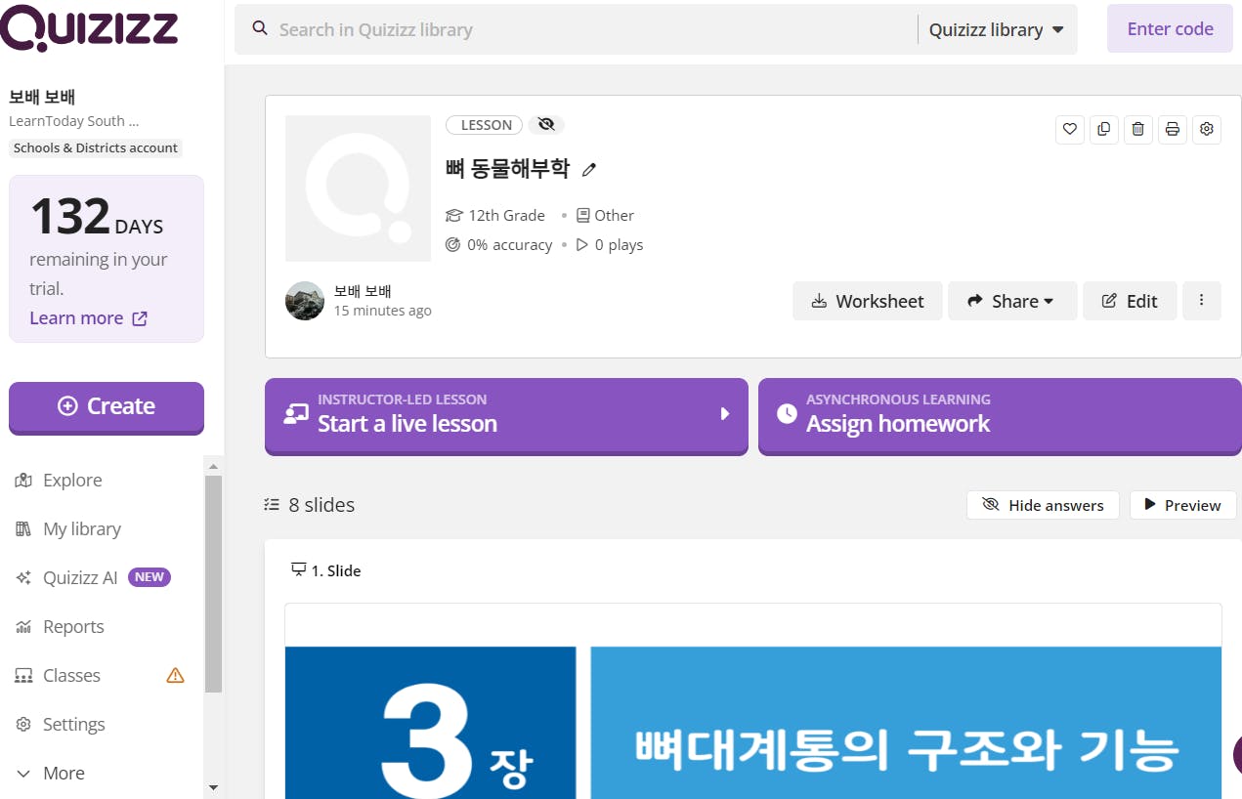
Task: Click the Quizizz logo
Action: click(89, 27)
